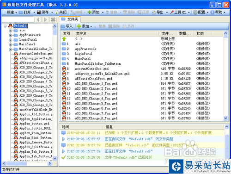Select AppBox_button.gmd in left tree
Viewport: 231px width, 174px height.
pos(34,124)
